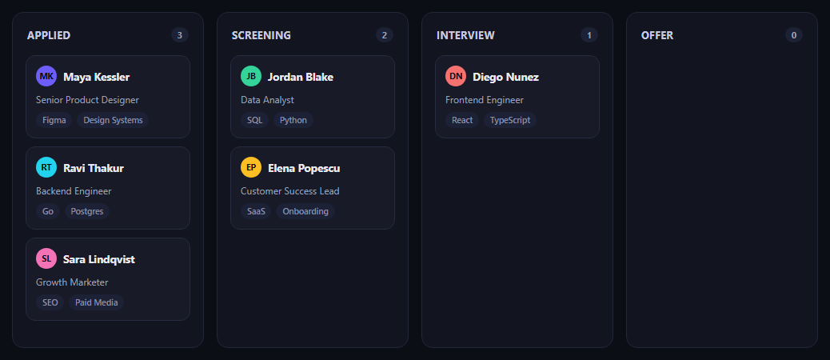Click the Interview column heading
The height and width of the screenshot is (360, 830).
(x=465, y=35)
